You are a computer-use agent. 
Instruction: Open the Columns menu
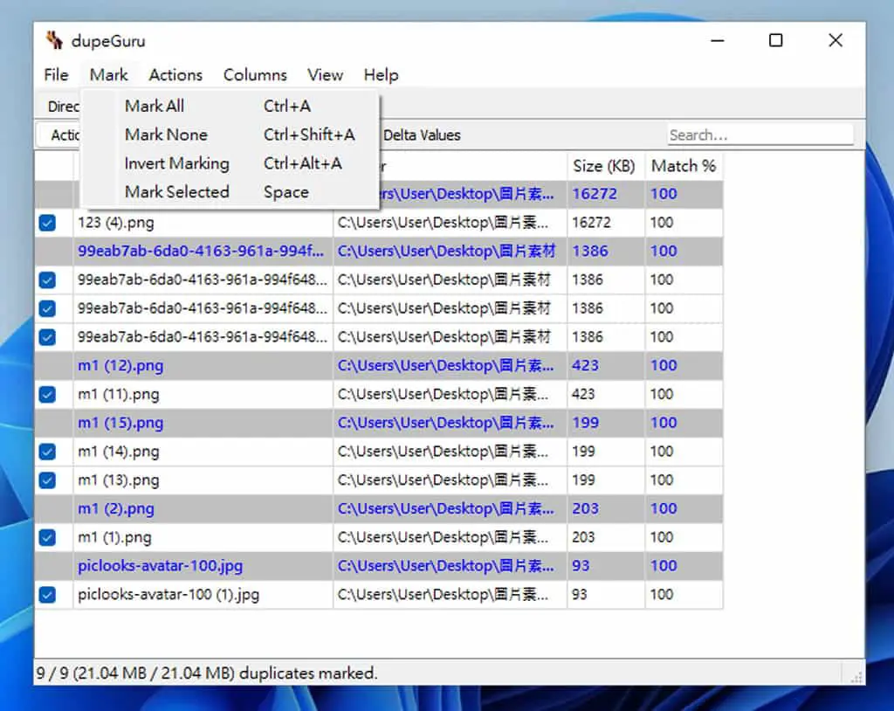click(255, 75)
